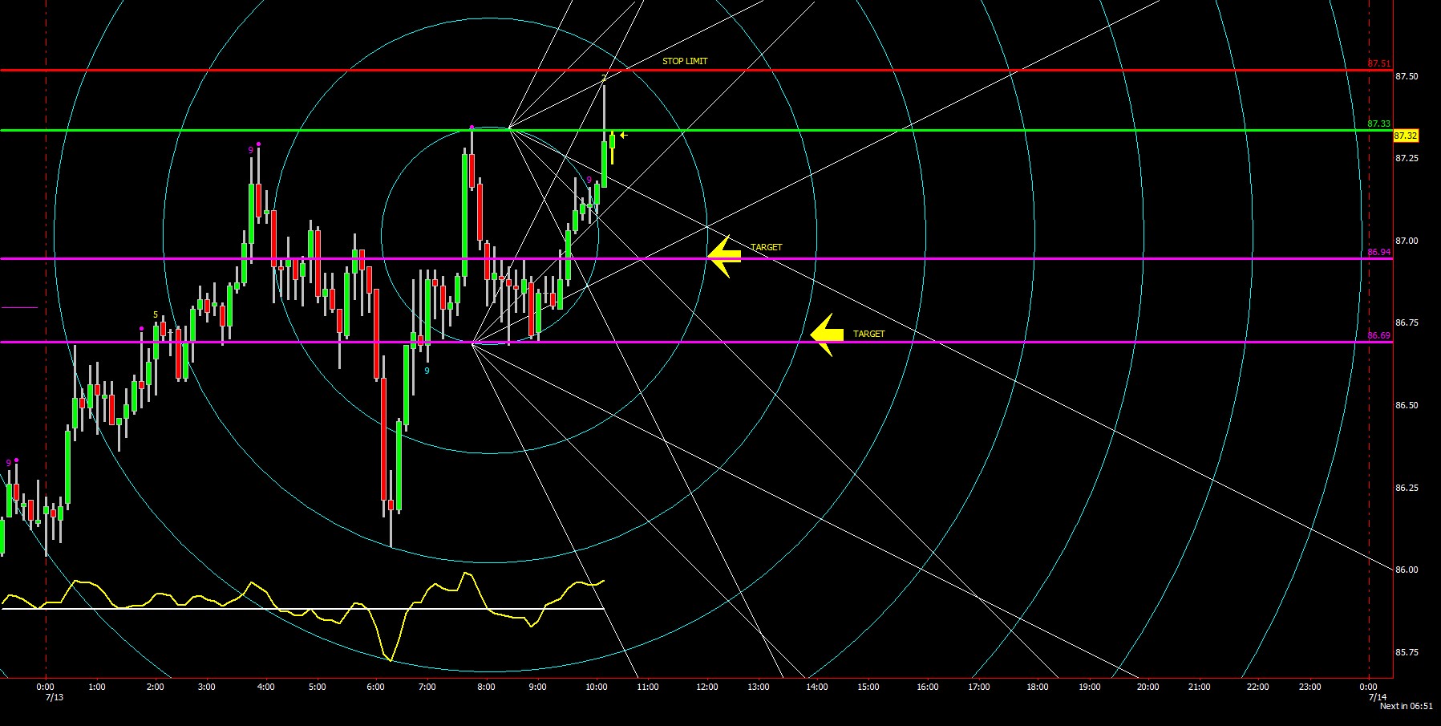1441x726 pixels.
Task: Click the 87.50 price axis label
Action: tap(1407, 76)
